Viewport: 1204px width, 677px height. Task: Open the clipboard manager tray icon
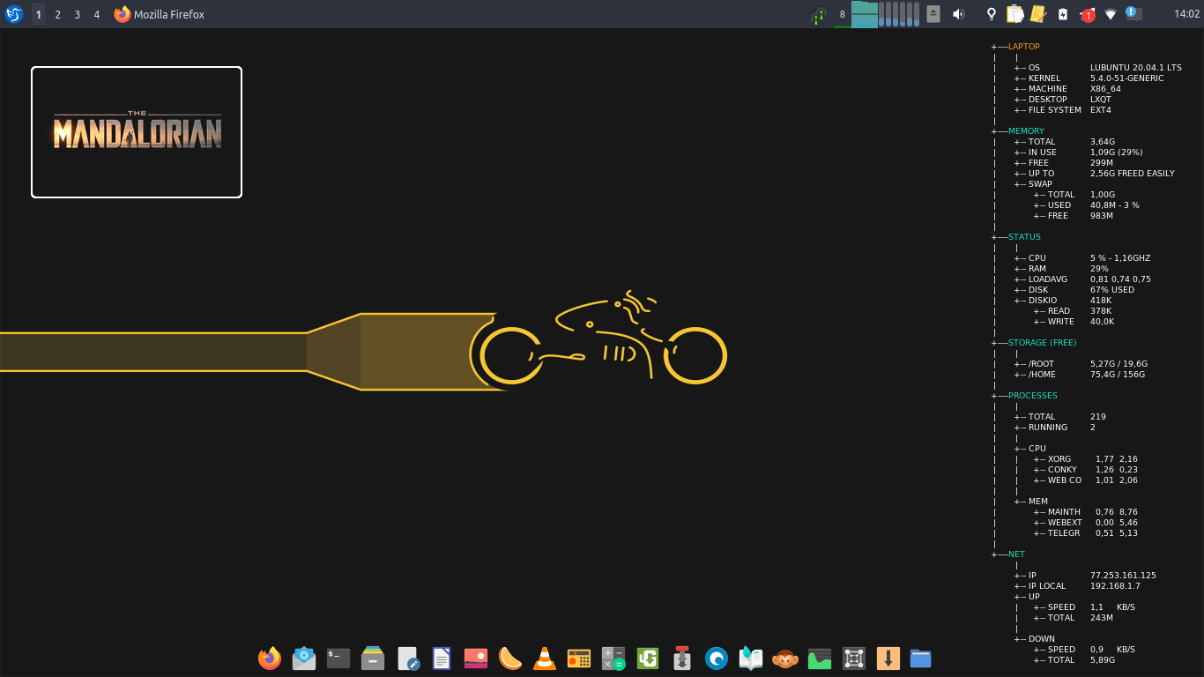click(1015, 14)
